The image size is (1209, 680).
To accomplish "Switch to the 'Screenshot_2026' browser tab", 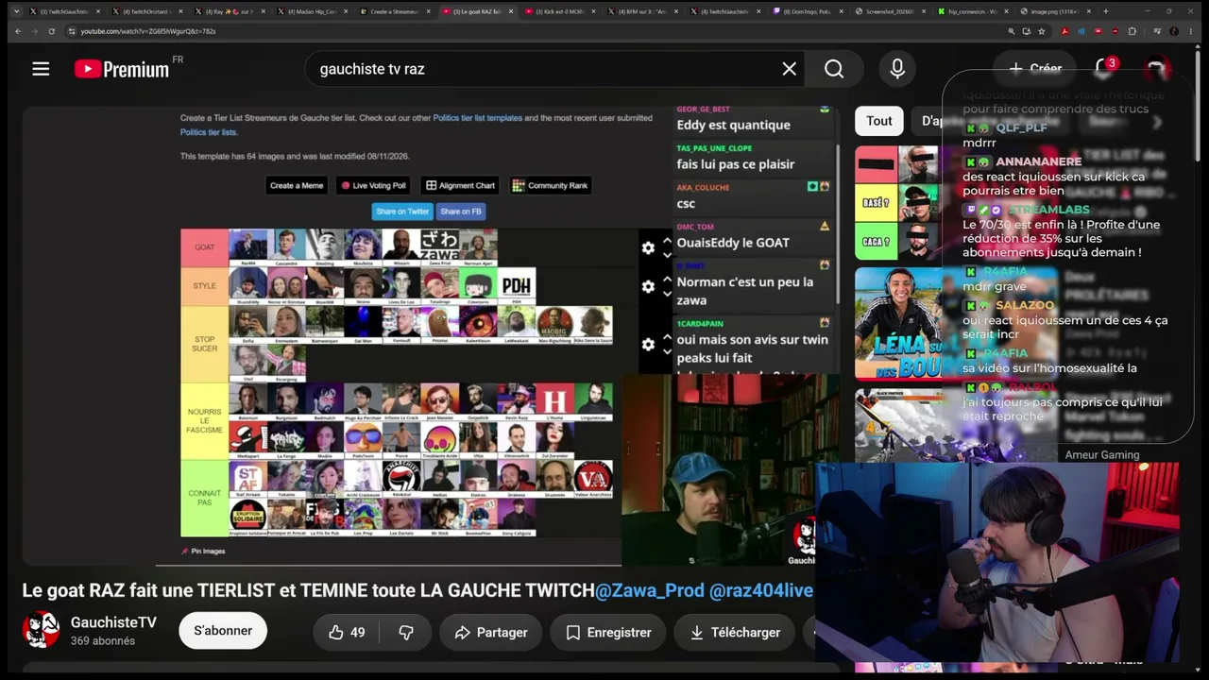I will pos(889,11).
